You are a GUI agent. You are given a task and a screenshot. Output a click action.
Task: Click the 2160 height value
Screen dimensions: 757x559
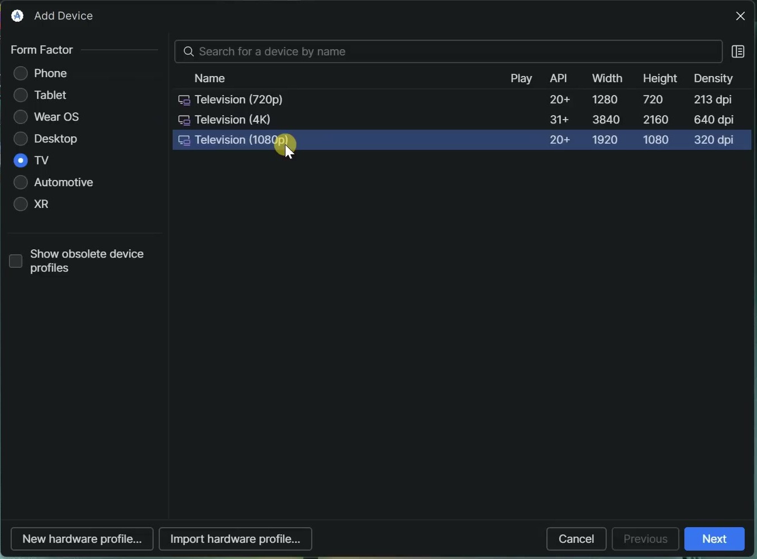[657, 121]
